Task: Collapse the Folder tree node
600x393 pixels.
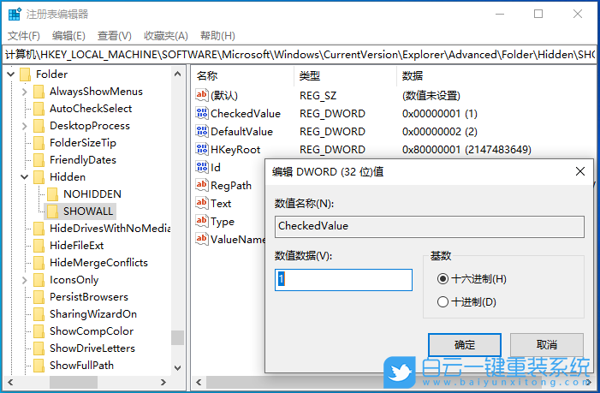Action: click(11, 74)
